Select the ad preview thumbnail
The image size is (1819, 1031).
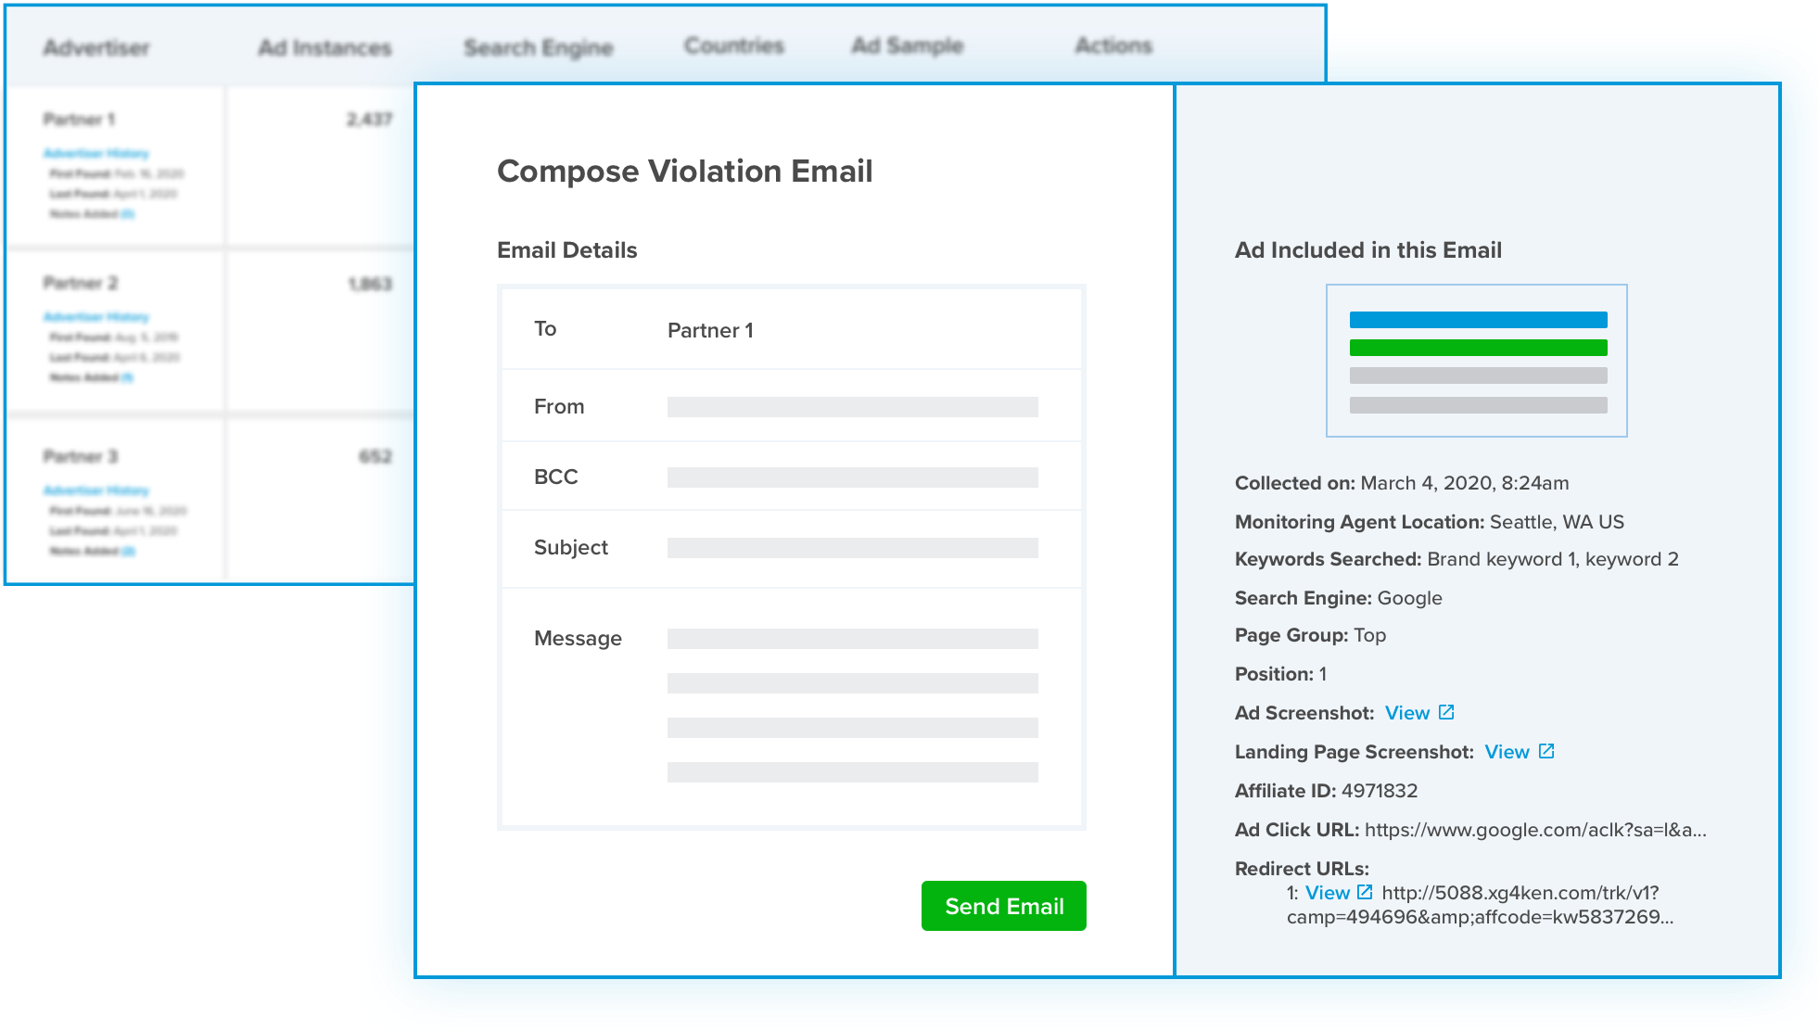click(x=1477, y=361)
